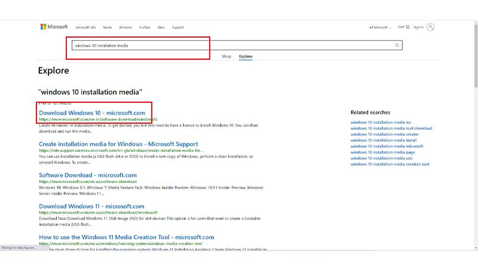Click the search box with windows 10 installation media
478x269 pixels.
[x=237, y=45]
